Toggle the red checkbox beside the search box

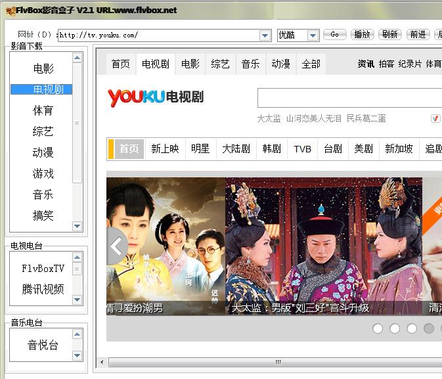[435, 119]
